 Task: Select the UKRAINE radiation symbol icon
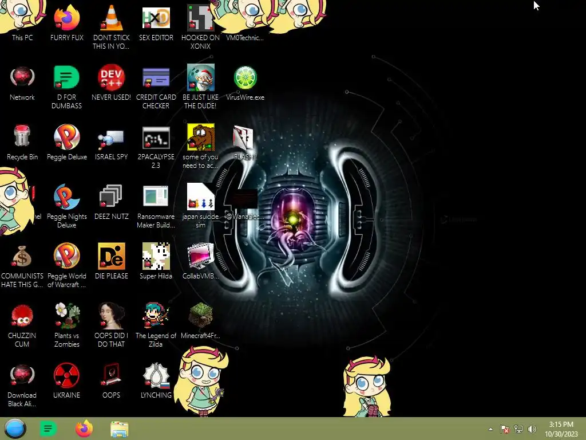66,375
